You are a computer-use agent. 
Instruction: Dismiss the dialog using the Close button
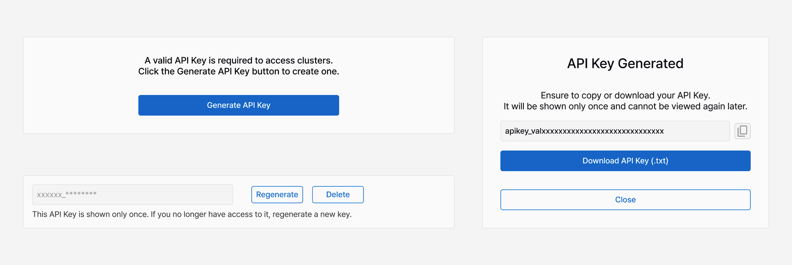pos(625,200)
